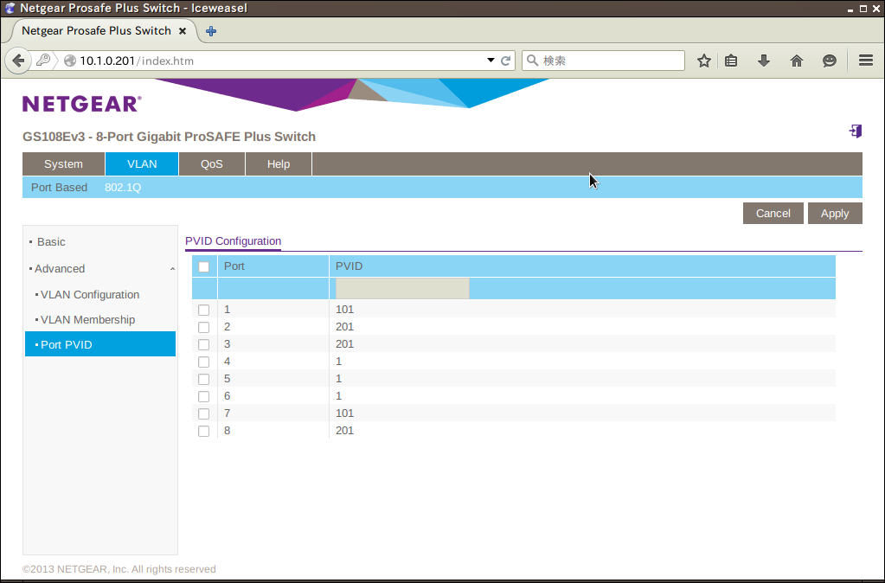The image size is (885, 583).
Task: Click the PVID value input field
Action: 402,288
